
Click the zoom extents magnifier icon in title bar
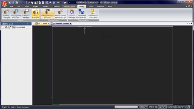point(47,2)
